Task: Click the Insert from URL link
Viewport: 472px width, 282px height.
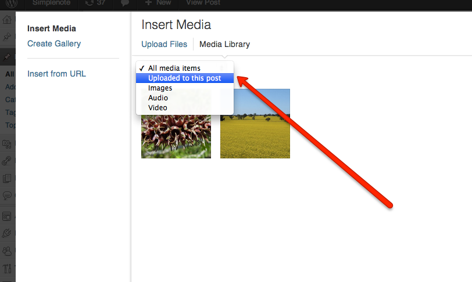Action: pos(56,74)
